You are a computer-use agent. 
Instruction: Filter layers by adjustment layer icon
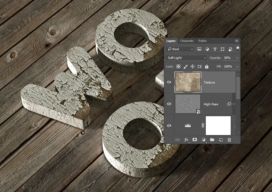coord(207,49)
